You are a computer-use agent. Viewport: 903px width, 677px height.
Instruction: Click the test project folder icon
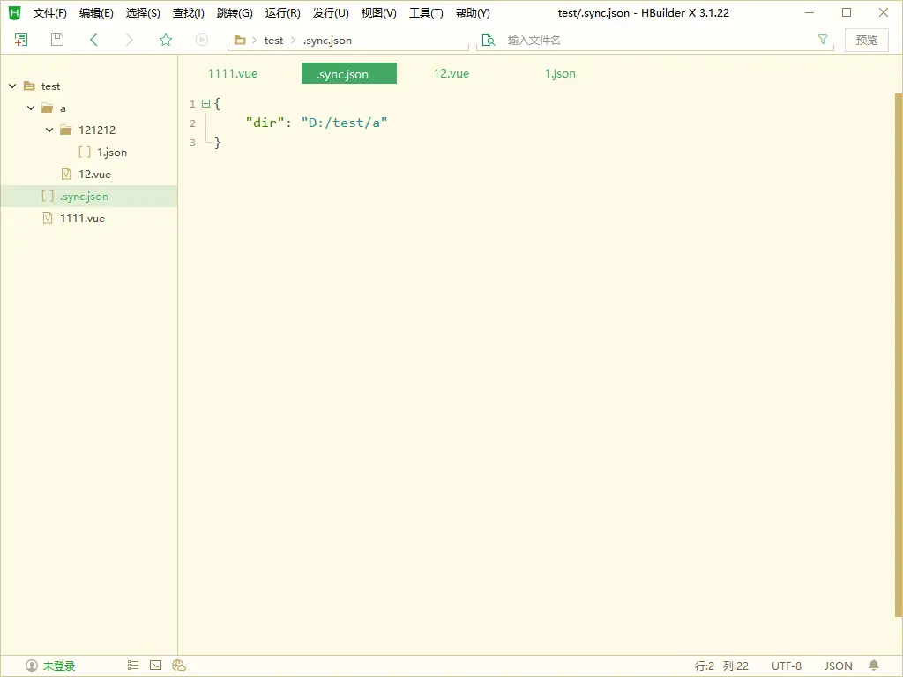point(29,86)
